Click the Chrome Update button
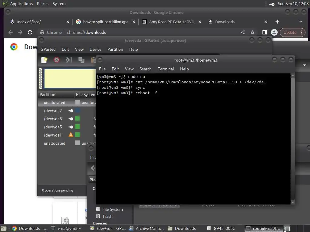 (290, 32)
